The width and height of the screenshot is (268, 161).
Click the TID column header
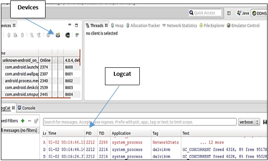click(104, 133)
